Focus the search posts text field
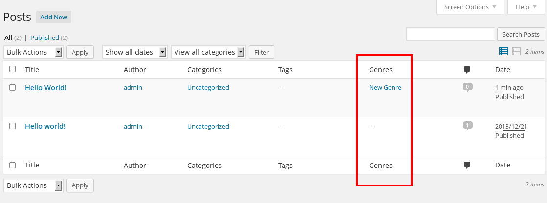Viewport: 547px width, 203px height. (451, 34)
